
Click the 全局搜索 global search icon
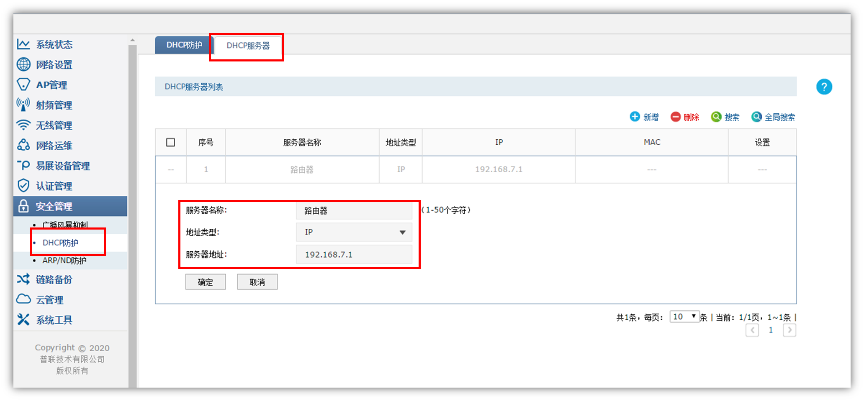coord(756,117)
